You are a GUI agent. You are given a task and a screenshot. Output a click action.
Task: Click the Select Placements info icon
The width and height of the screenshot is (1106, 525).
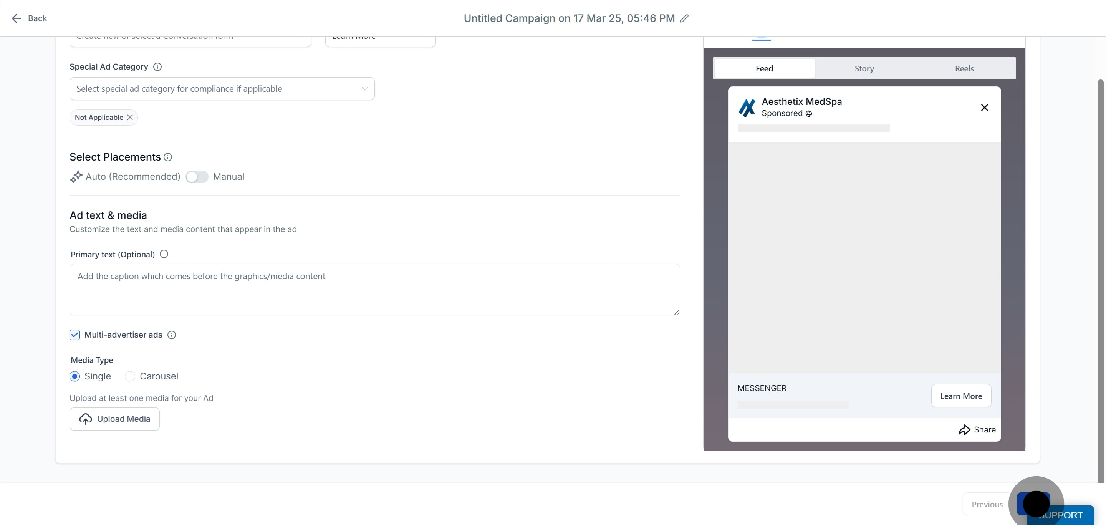click(x=168, y=157)
